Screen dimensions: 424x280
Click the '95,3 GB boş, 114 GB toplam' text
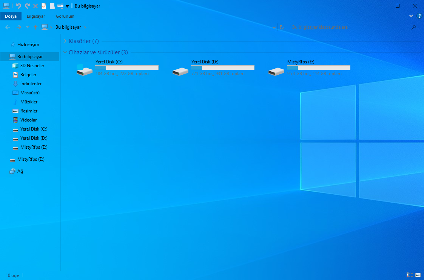coord(314,74)
